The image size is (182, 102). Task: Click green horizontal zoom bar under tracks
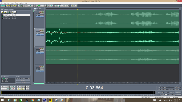pos(39,83)
